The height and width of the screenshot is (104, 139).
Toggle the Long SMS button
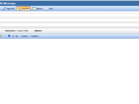pyautogui.click(x=23, y=8)
